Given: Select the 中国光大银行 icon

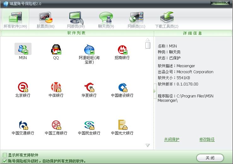Looking at the screenshot, I should [x=123, y=125].
